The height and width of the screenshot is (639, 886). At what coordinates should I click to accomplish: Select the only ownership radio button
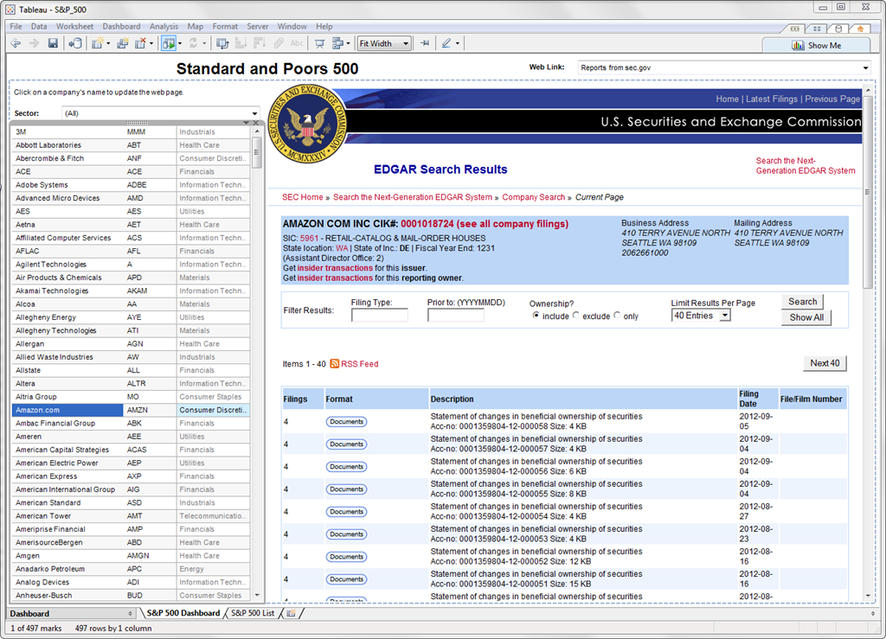pos(617,316)
